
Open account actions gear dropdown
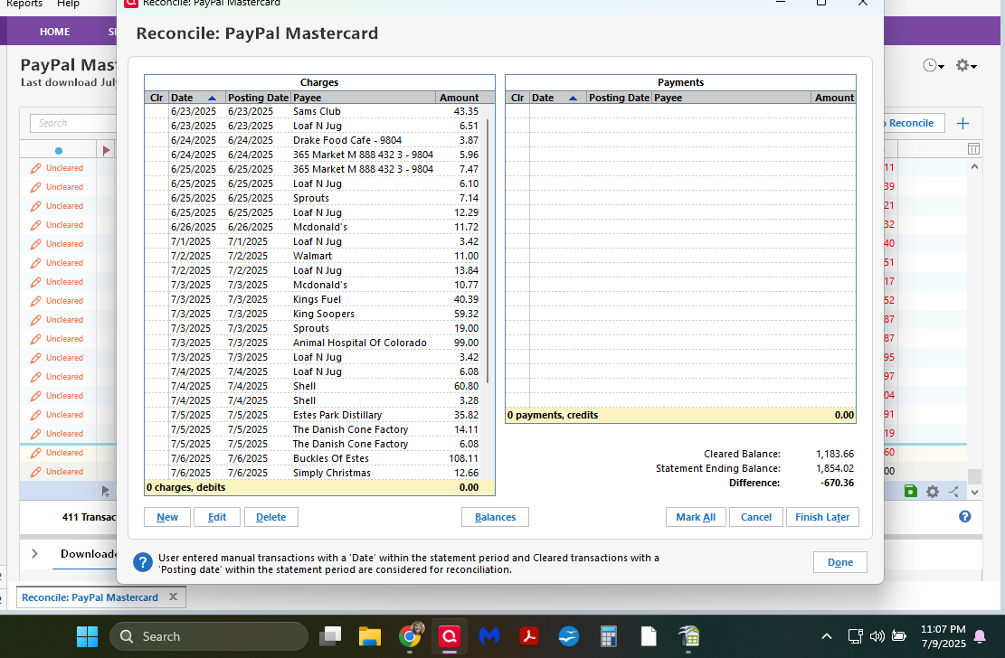tap(965, 65)
